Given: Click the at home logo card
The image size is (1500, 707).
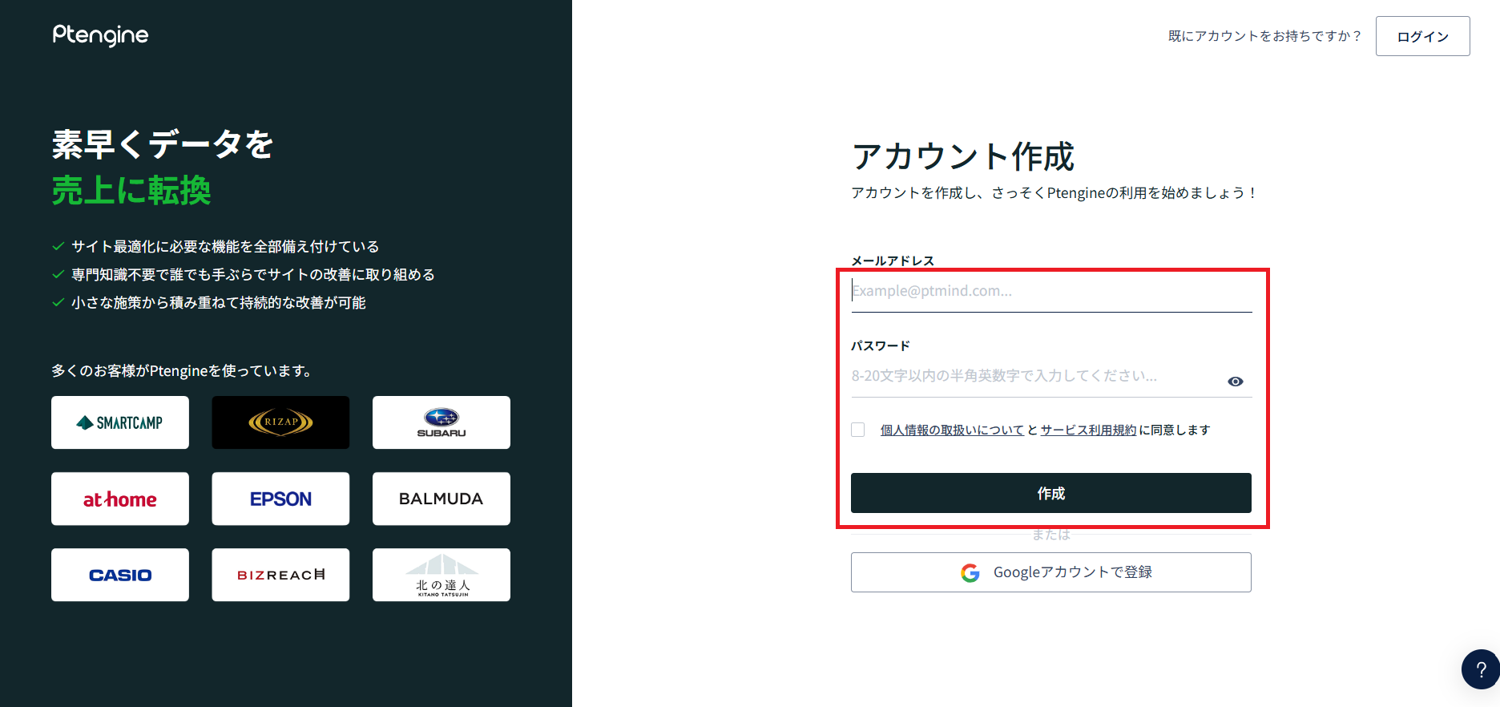Looking at the screenshot, I should coord(120,499).
